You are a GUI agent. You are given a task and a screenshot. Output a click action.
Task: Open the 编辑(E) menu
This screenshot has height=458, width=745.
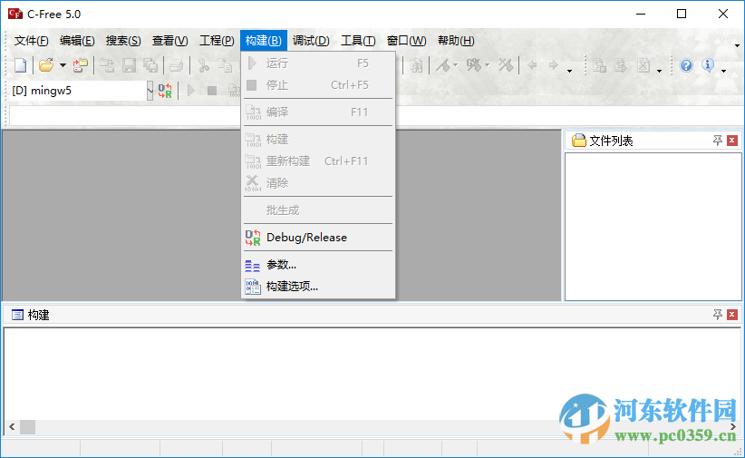click(x=77, y=41)
